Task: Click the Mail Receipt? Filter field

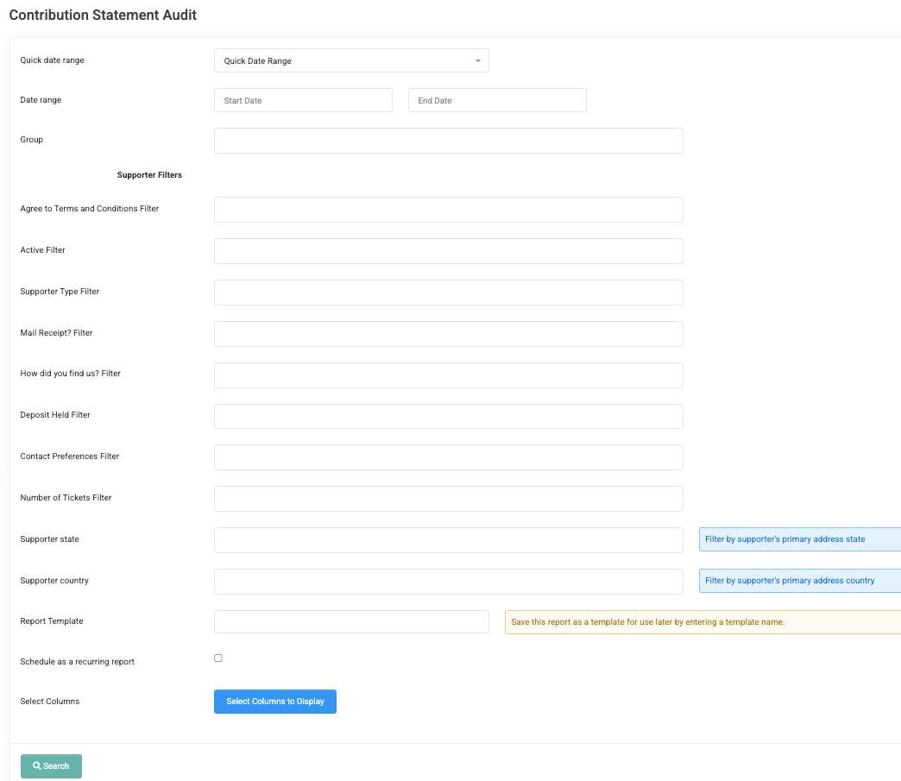Action: pyautogui.click(x=448, y=333)
